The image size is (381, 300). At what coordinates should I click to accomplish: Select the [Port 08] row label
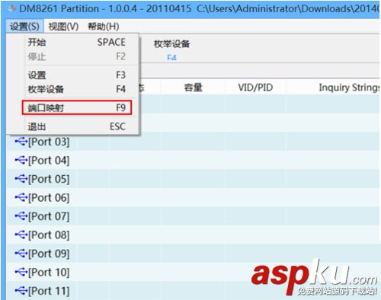coord(49,235)
